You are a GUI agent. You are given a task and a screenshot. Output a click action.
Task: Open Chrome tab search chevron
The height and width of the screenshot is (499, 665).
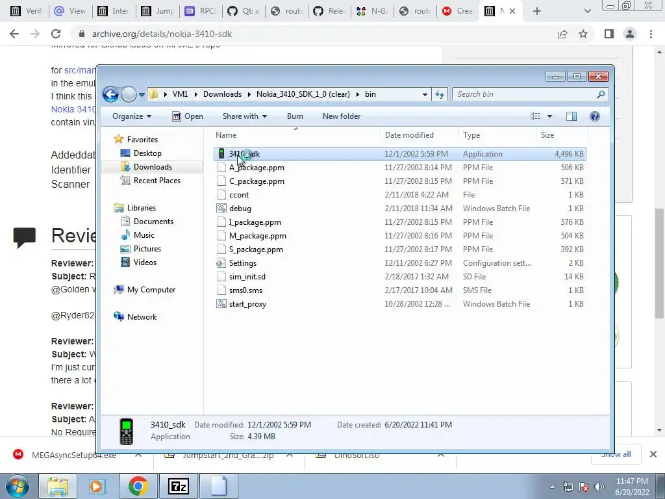[587, 11]
